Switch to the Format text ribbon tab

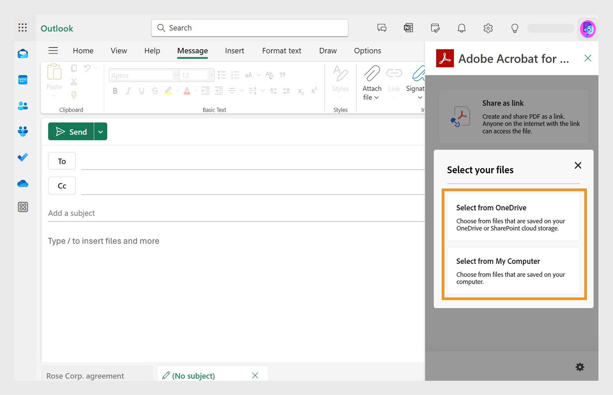point(282,50)
